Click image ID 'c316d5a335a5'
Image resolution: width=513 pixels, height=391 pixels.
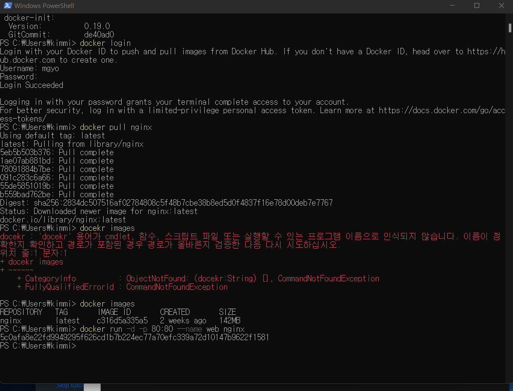[x=122, y=320]
